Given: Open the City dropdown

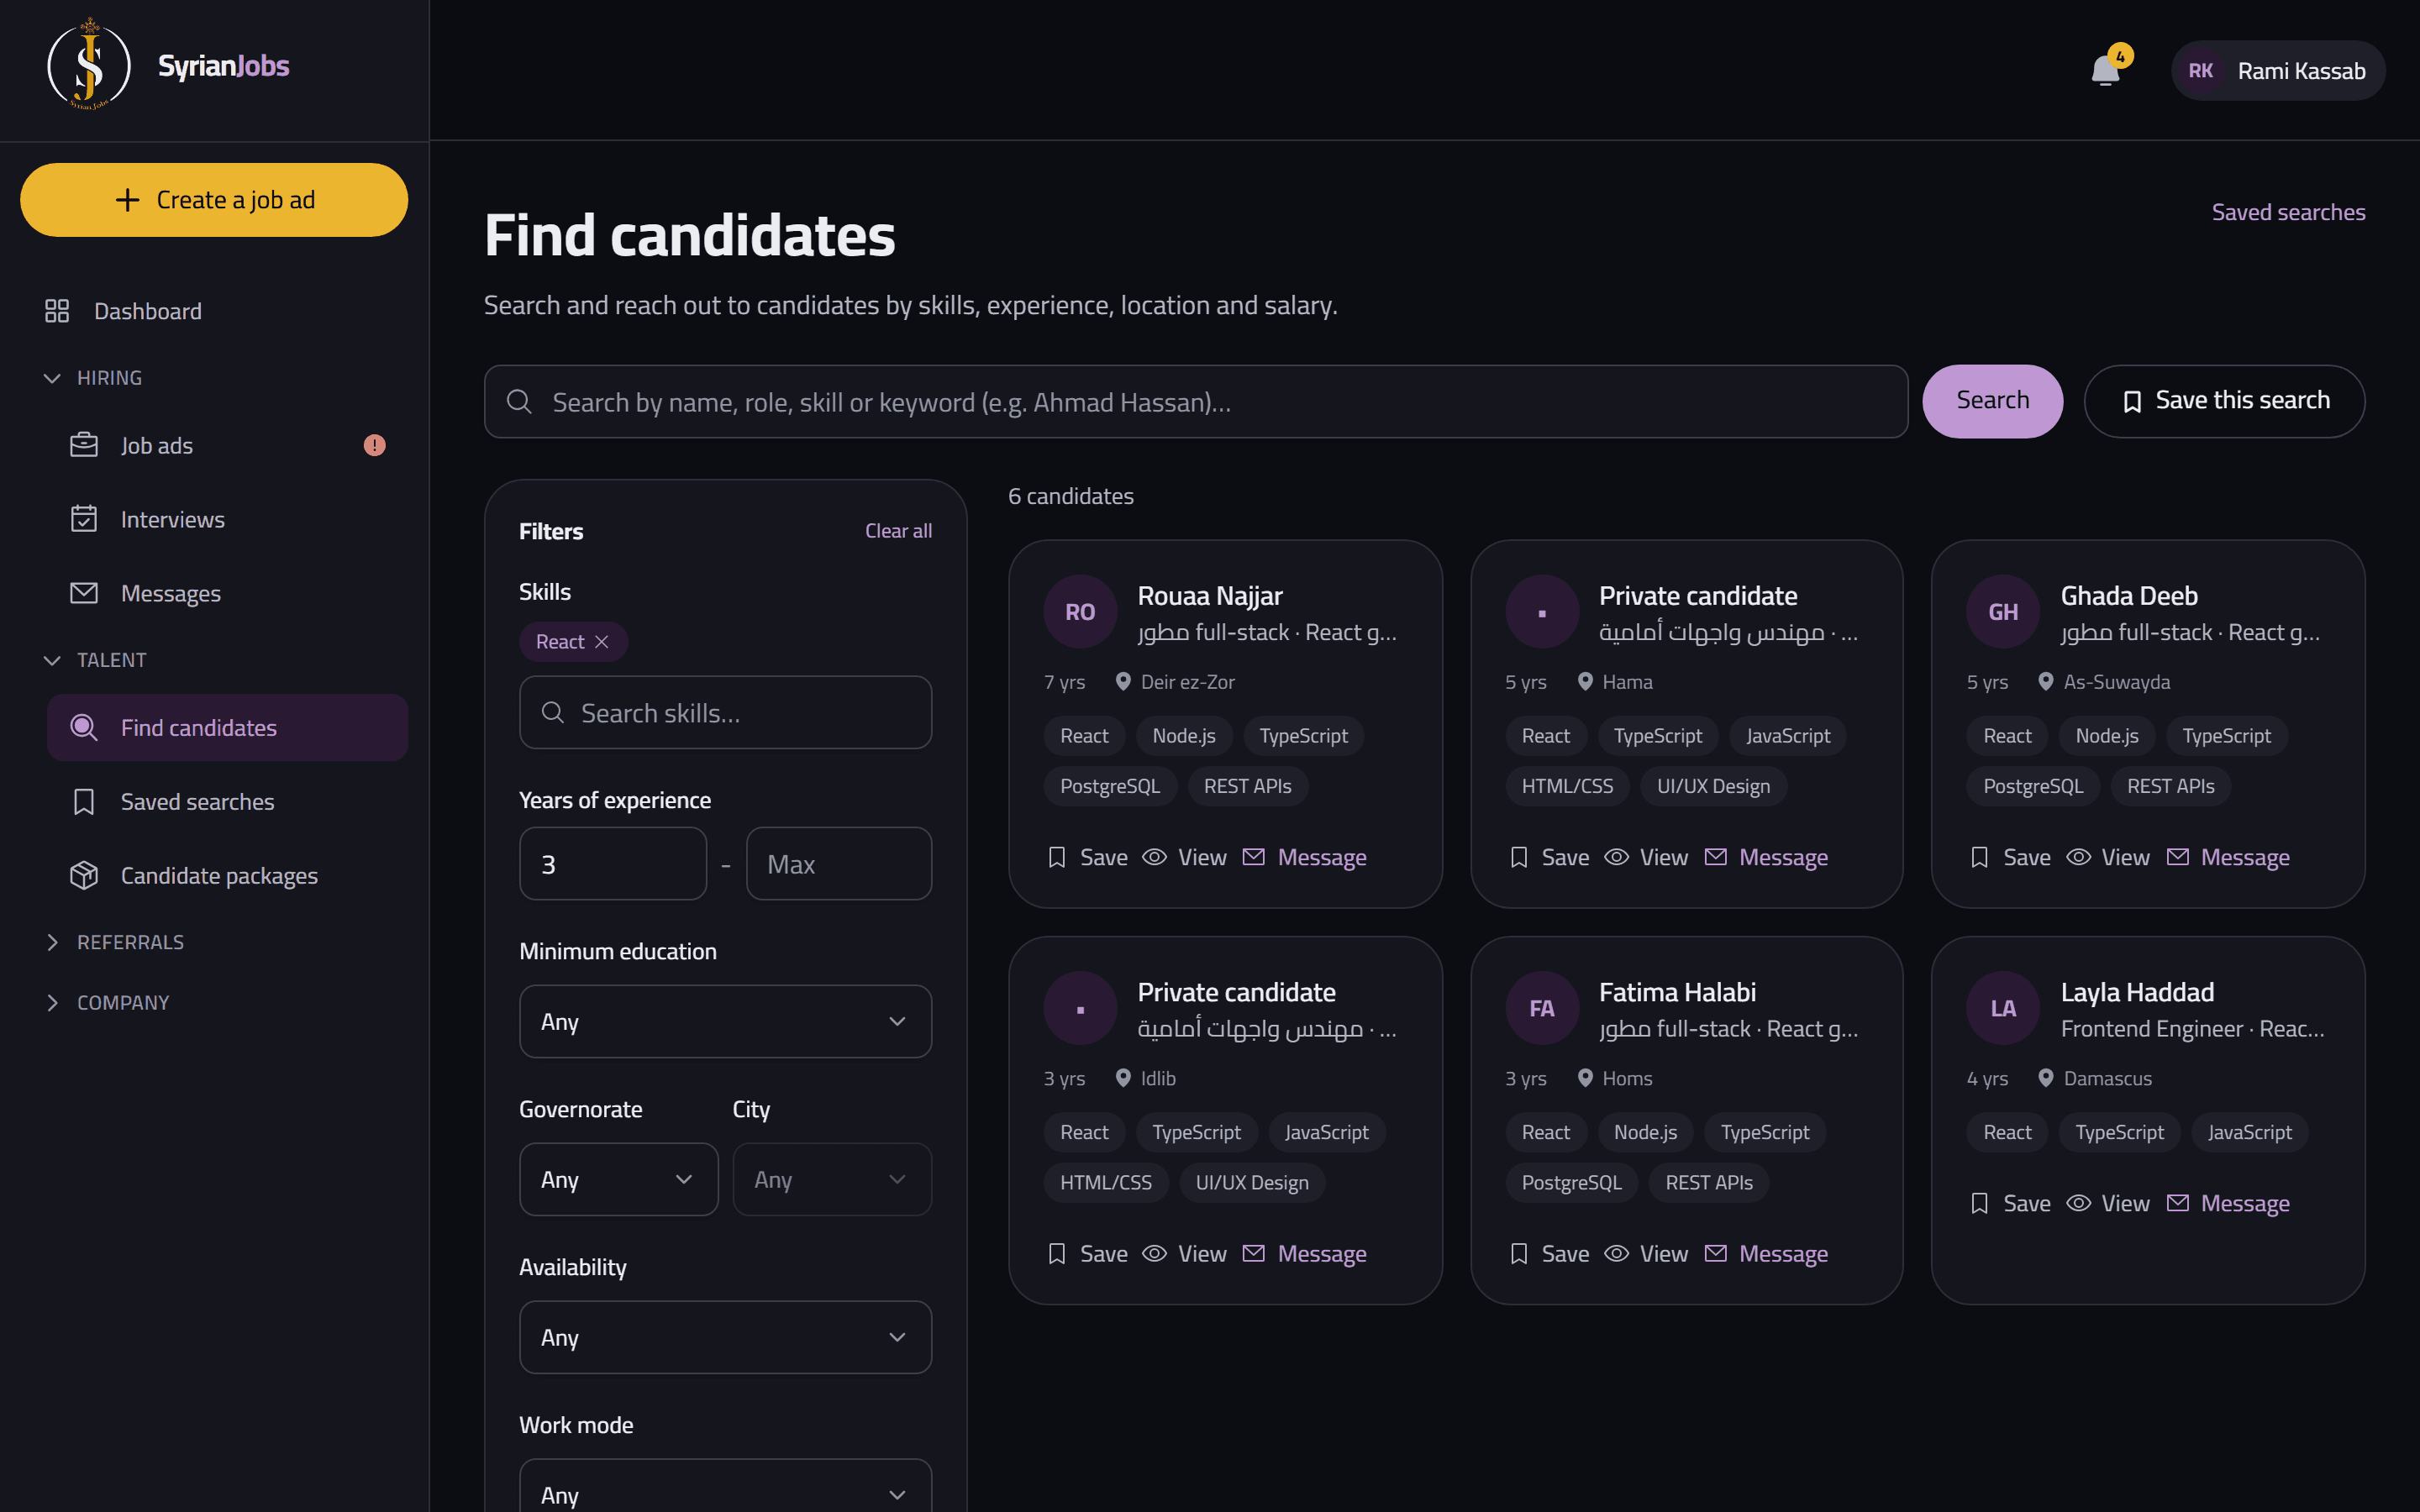Looking at the screenshot, I should (832, 1179).
